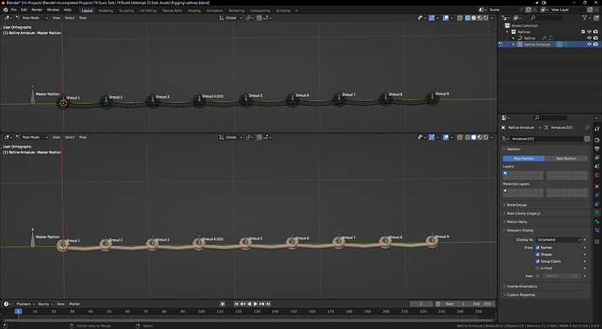The height and width of the screenshot is (329, 602).
Task: Click the Blender logo menu icon
Action: 5,10
